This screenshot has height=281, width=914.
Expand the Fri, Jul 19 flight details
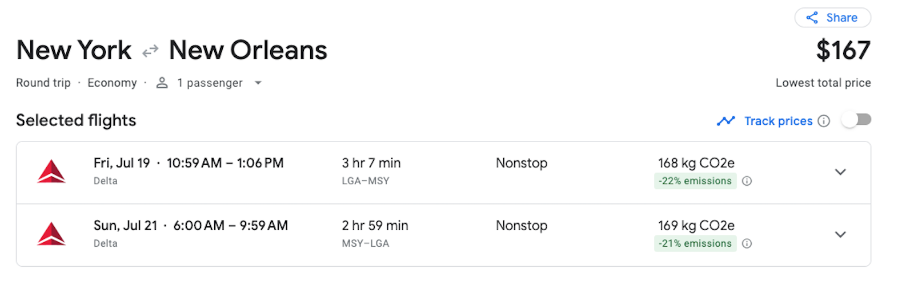tap(840, 172)
